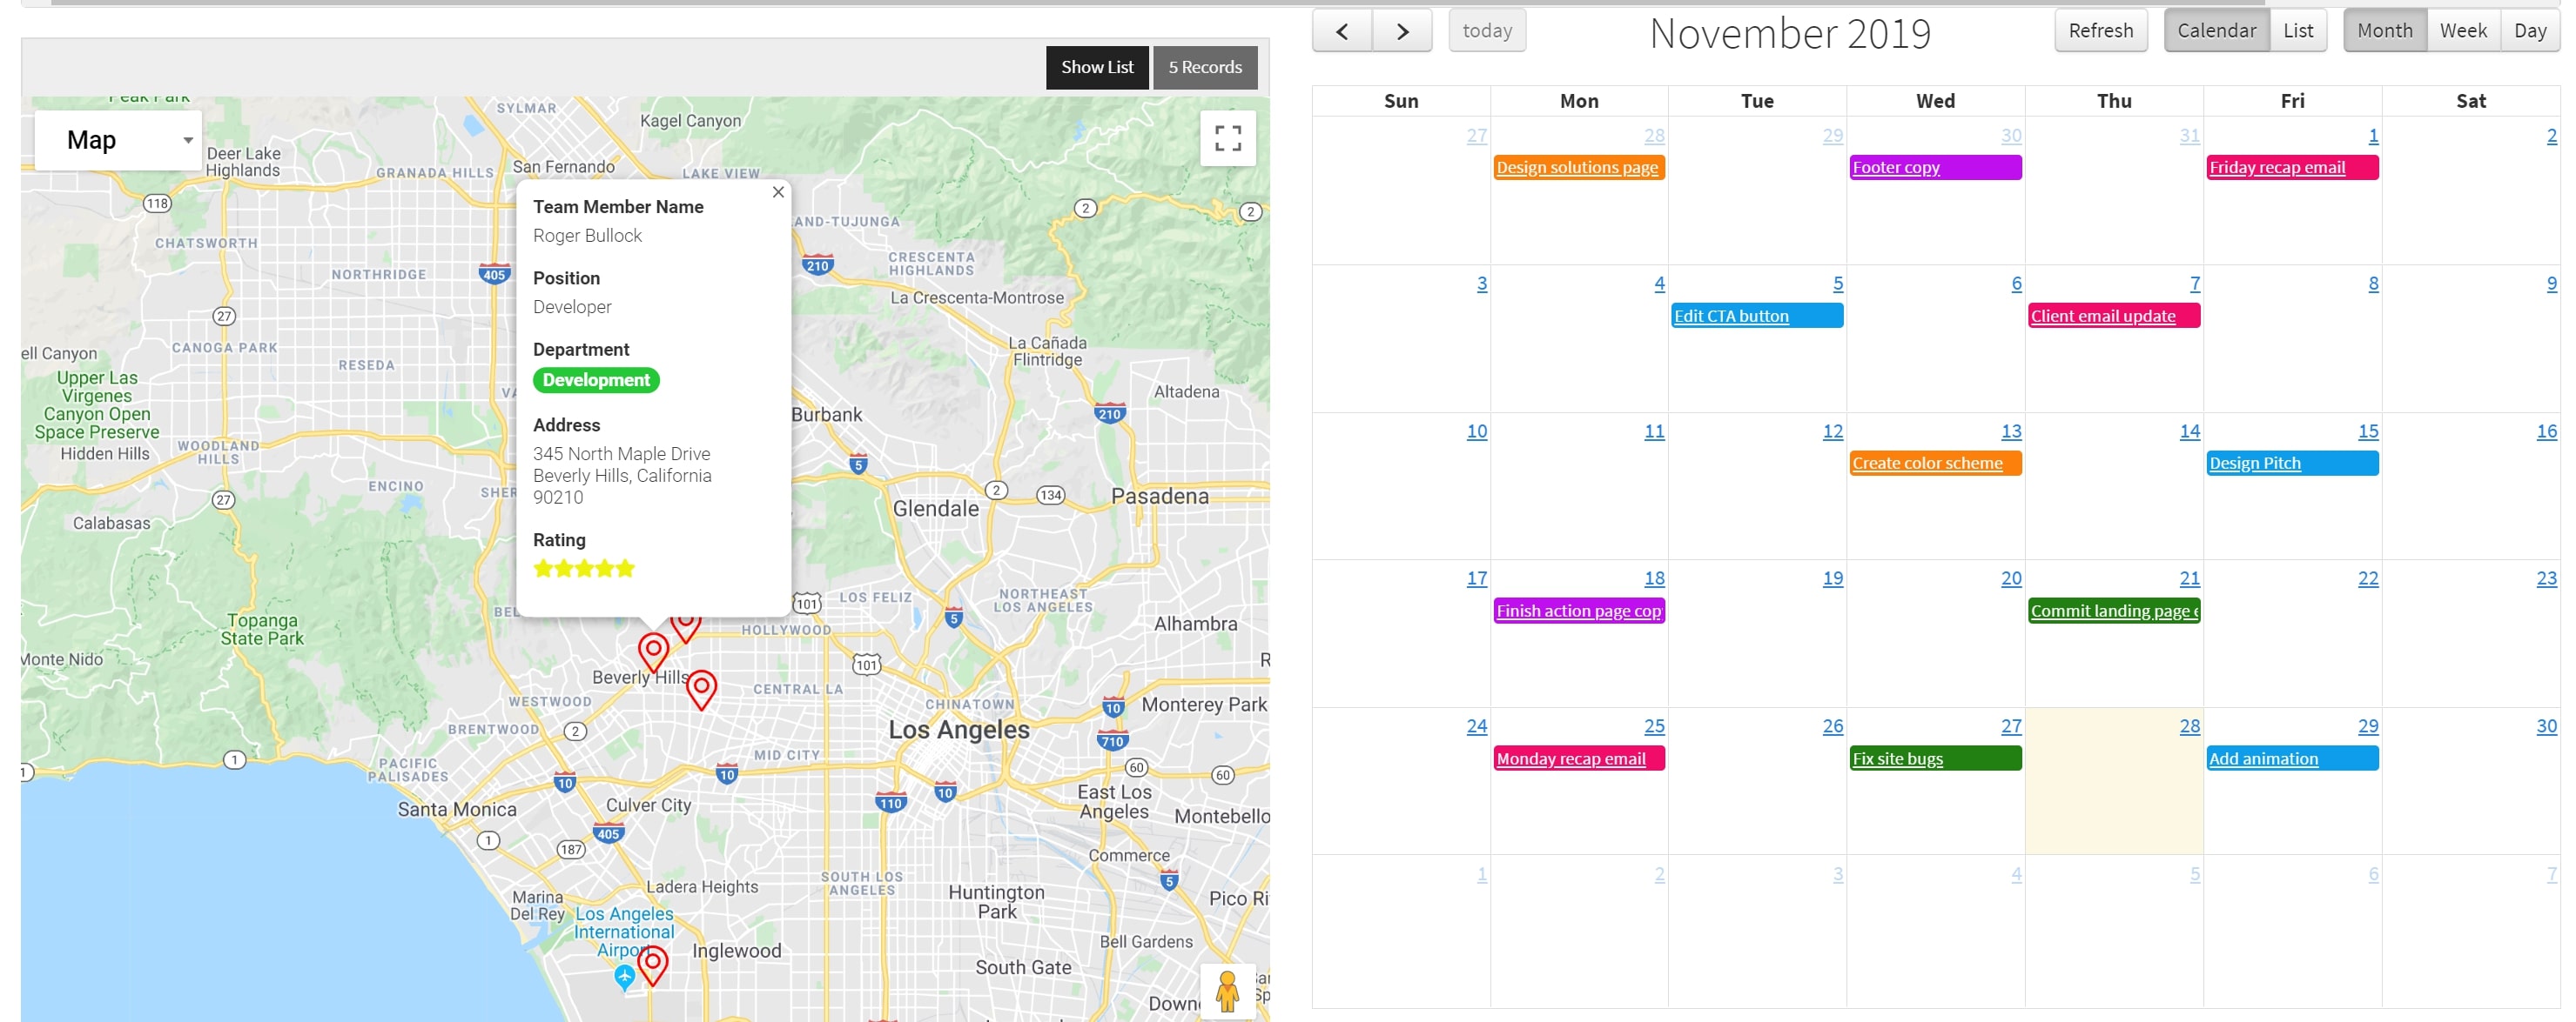Viewport: 2576px width, 1022px height.
Task: Close the Roger Bullock info popup
Action: point(778,190)
